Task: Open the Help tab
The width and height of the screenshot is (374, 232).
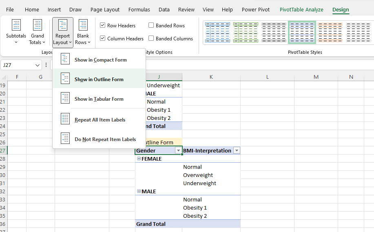Action: (227, 9)
